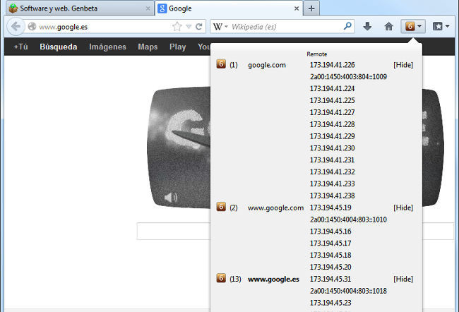
Task: Click the (13) count for www.google.es
Action: (235, 279)
